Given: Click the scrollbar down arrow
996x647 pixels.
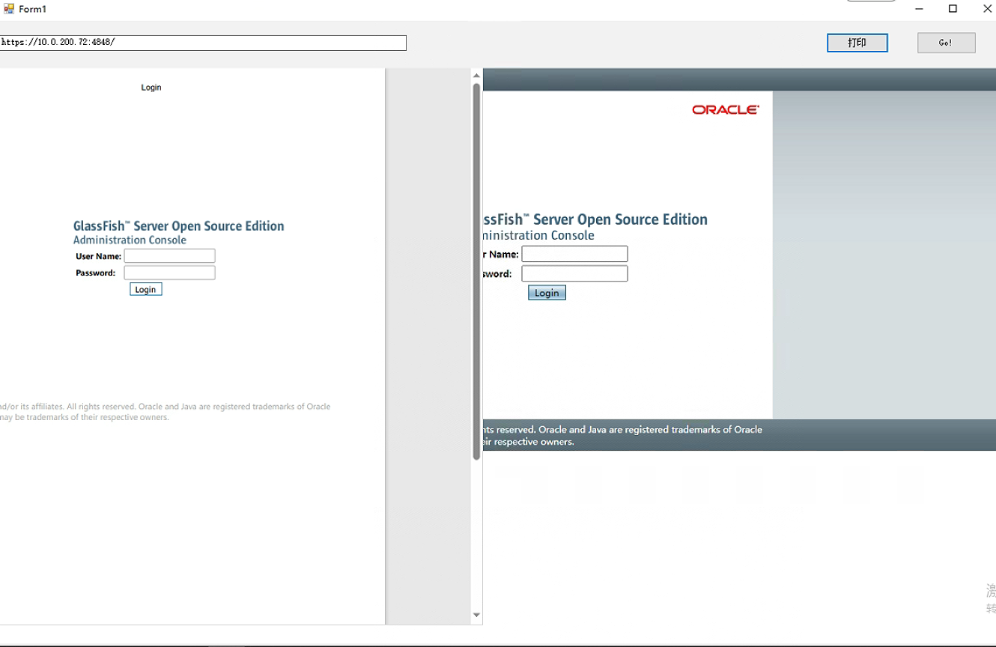Looking at the screenshot, I should tap(476, 614).
